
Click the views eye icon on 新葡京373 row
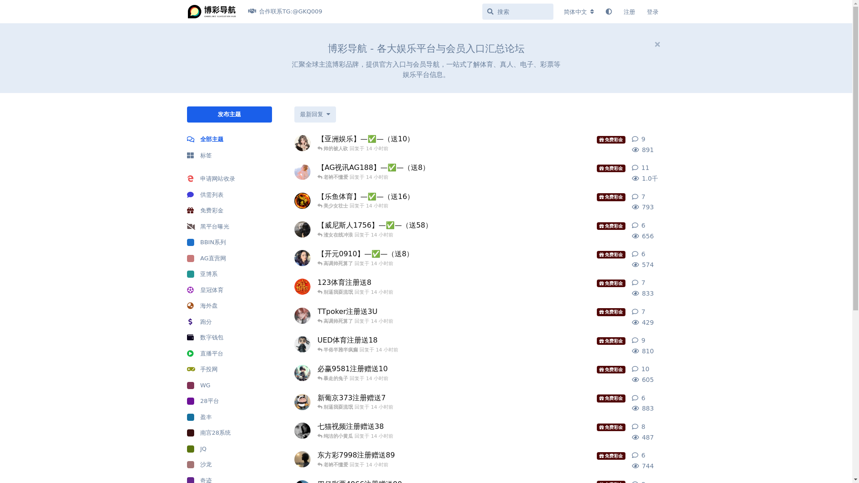point(635,408)
